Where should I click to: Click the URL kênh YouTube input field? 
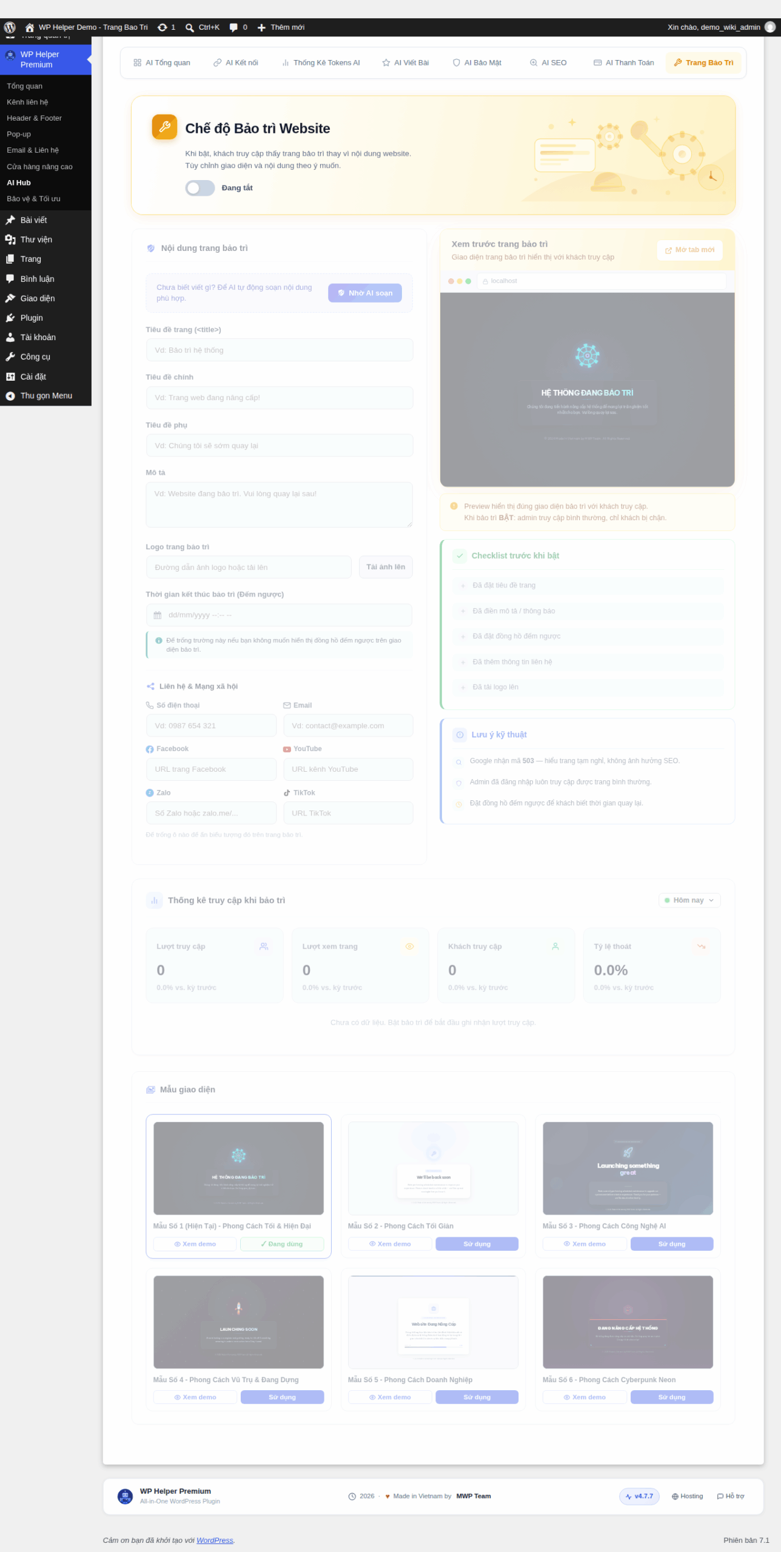(x=348, y=769)
